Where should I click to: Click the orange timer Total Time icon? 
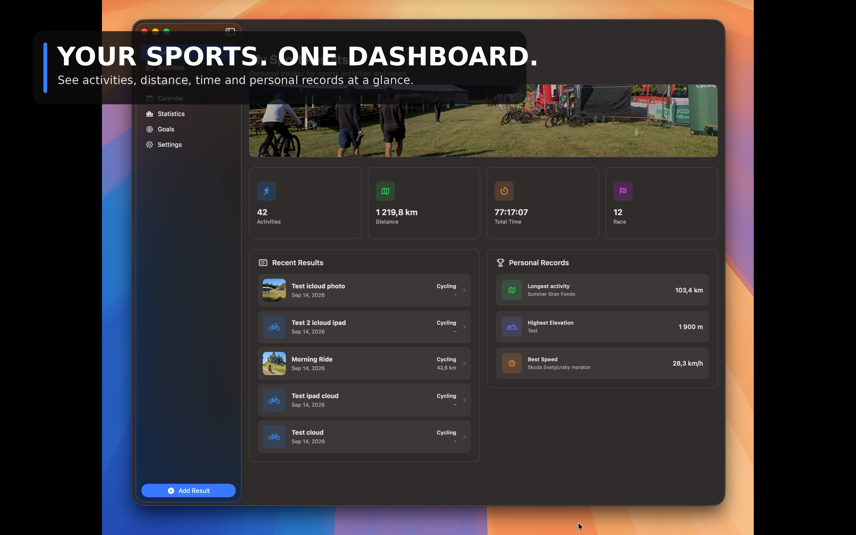click(x=504, y=191)
